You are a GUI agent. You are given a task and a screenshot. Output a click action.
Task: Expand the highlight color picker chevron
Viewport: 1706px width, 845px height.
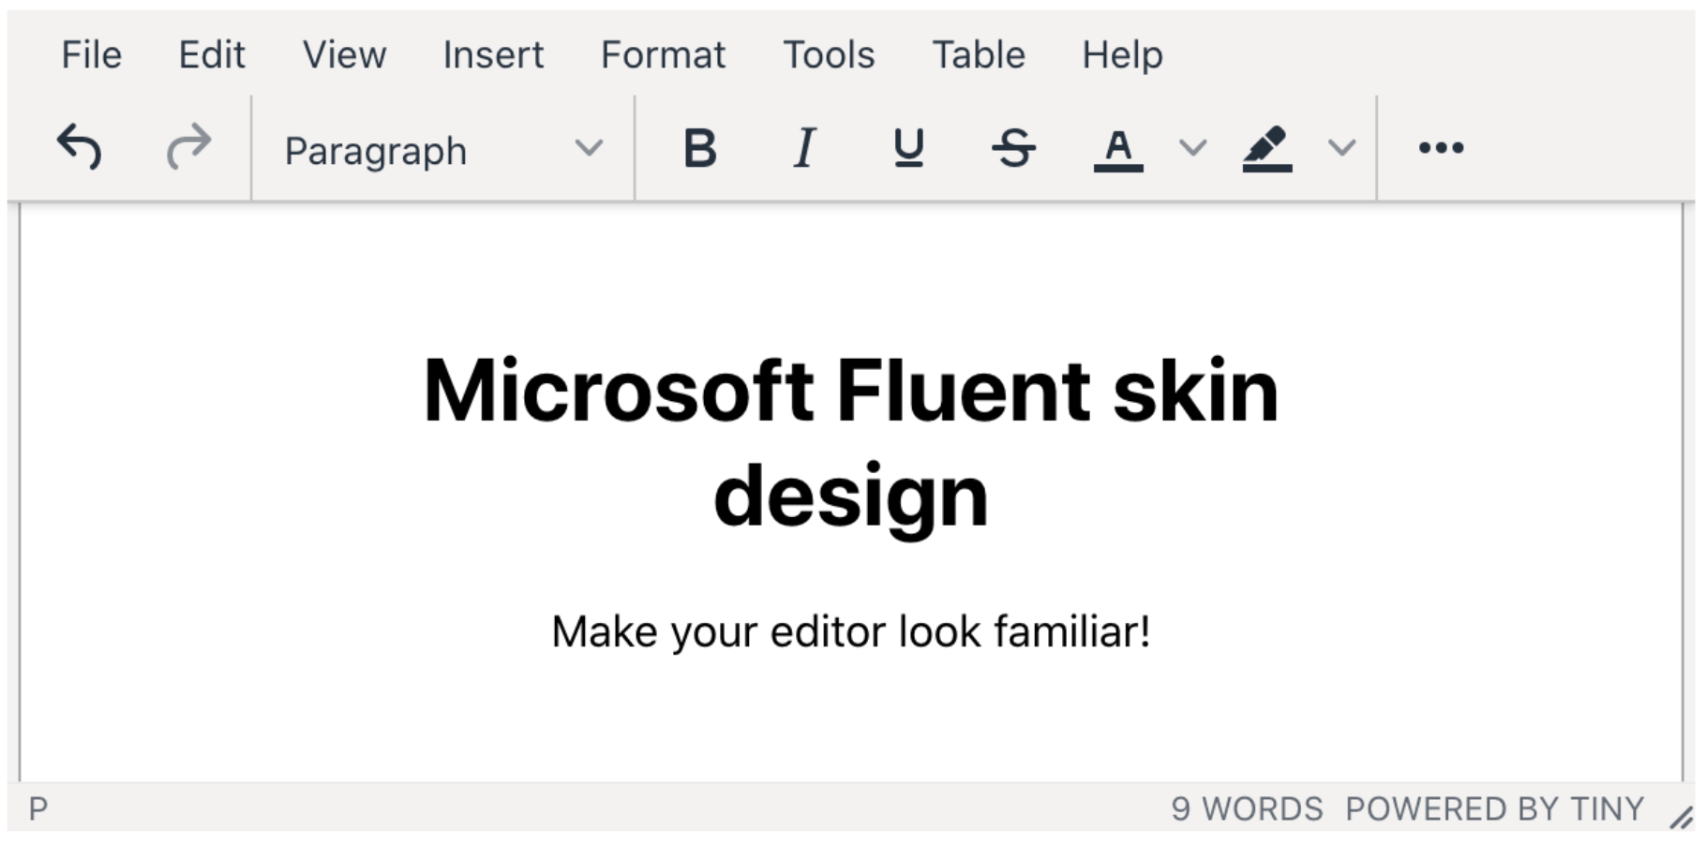coord(1342,148)
